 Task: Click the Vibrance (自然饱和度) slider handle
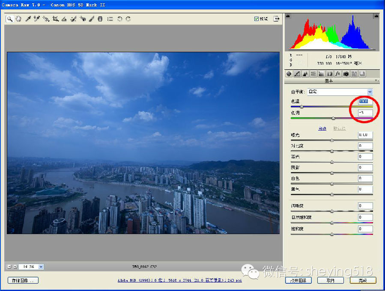(x=332, y=223)
